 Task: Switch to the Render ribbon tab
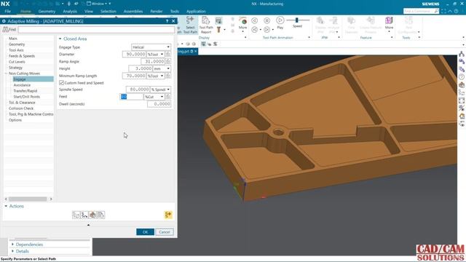tap(157, 12)
